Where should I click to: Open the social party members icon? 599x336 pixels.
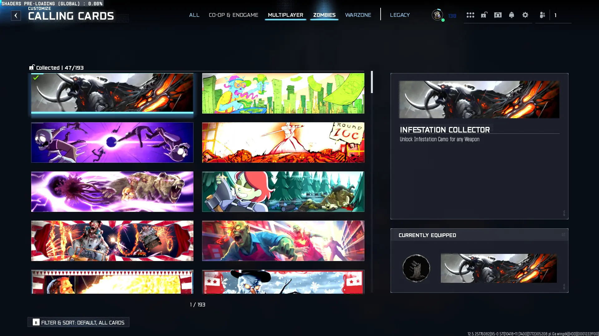pyautogui.click(x=543, y=15)
